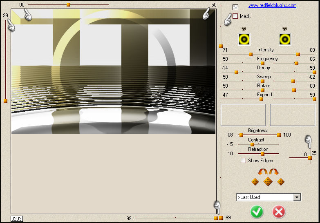Click the pointing hand below the 99 label at left
The width and height of the screenshot is (320, 223).
(x=11, y=25)
